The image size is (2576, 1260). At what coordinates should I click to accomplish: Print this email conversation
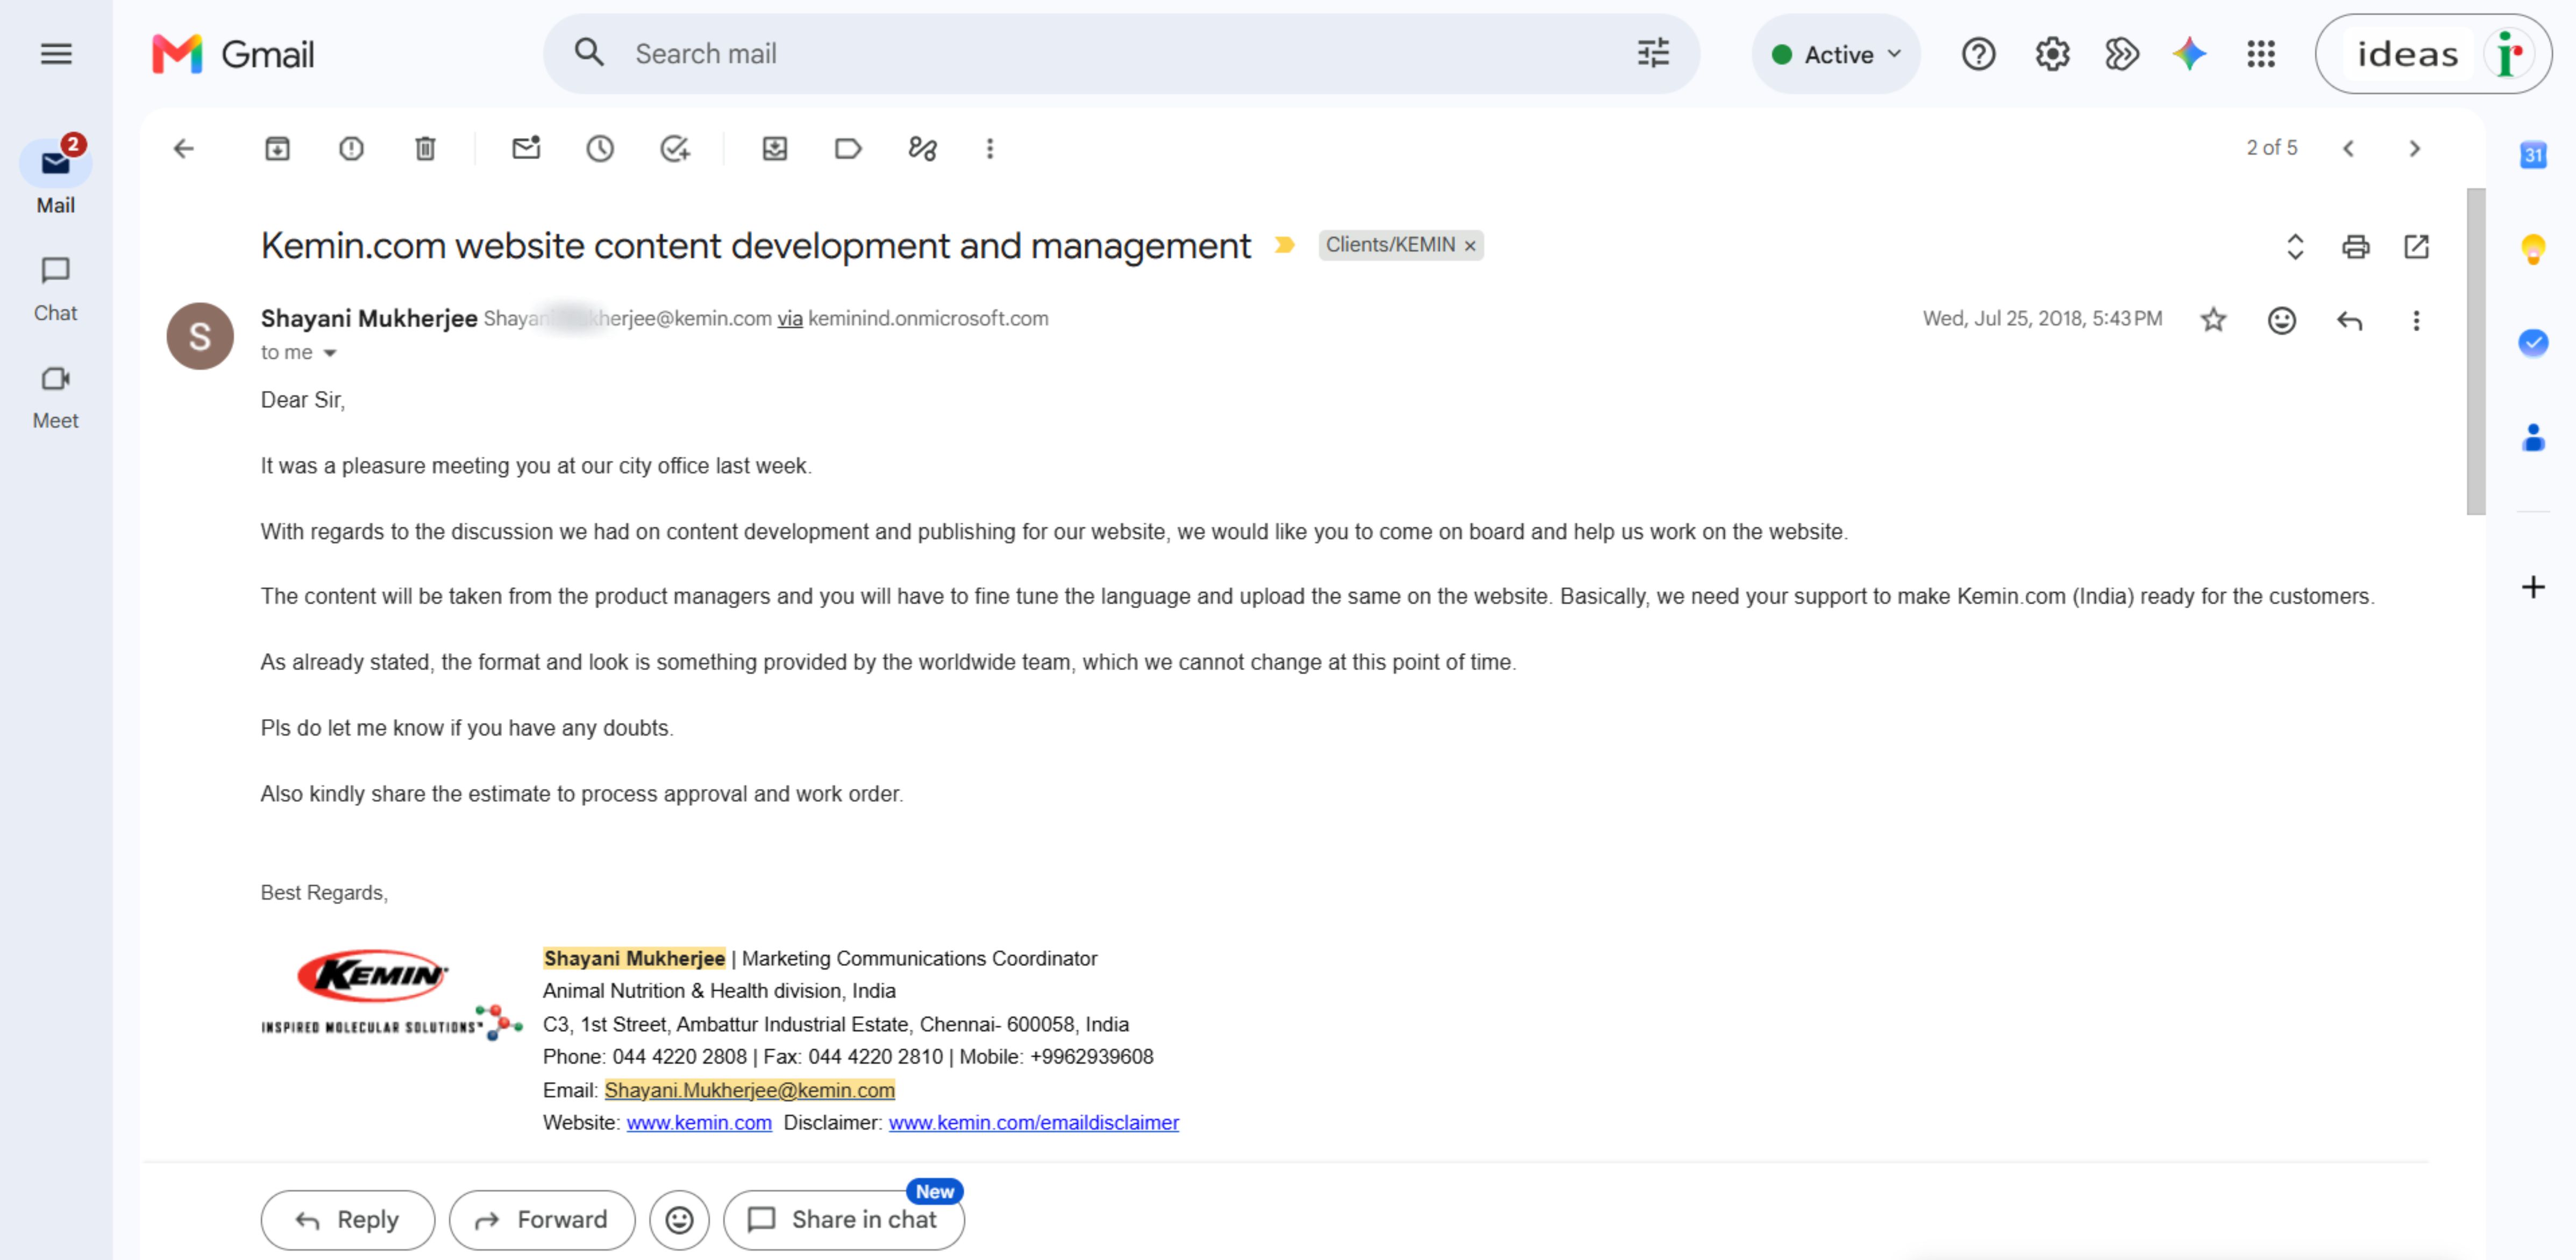pyautogui.click(x=2355, y=246)
